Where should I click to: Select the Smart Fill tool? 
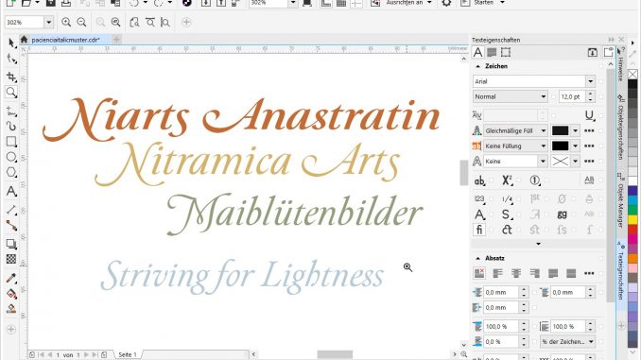[x=11, y=309]
